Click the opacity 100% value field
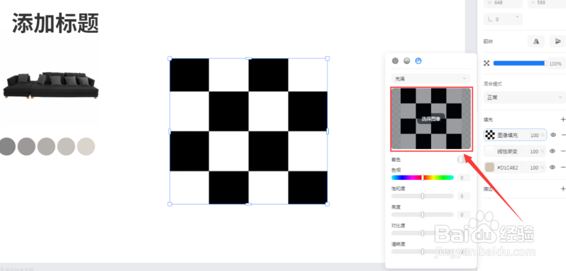 pyautogui.click(x=556, y=64)
